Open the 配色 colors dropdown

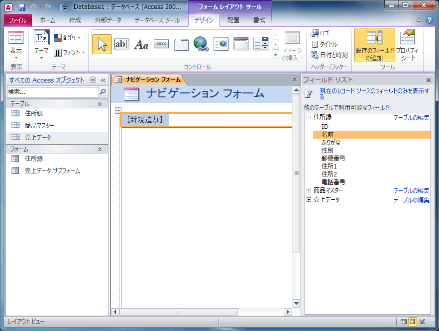point(67,37)
